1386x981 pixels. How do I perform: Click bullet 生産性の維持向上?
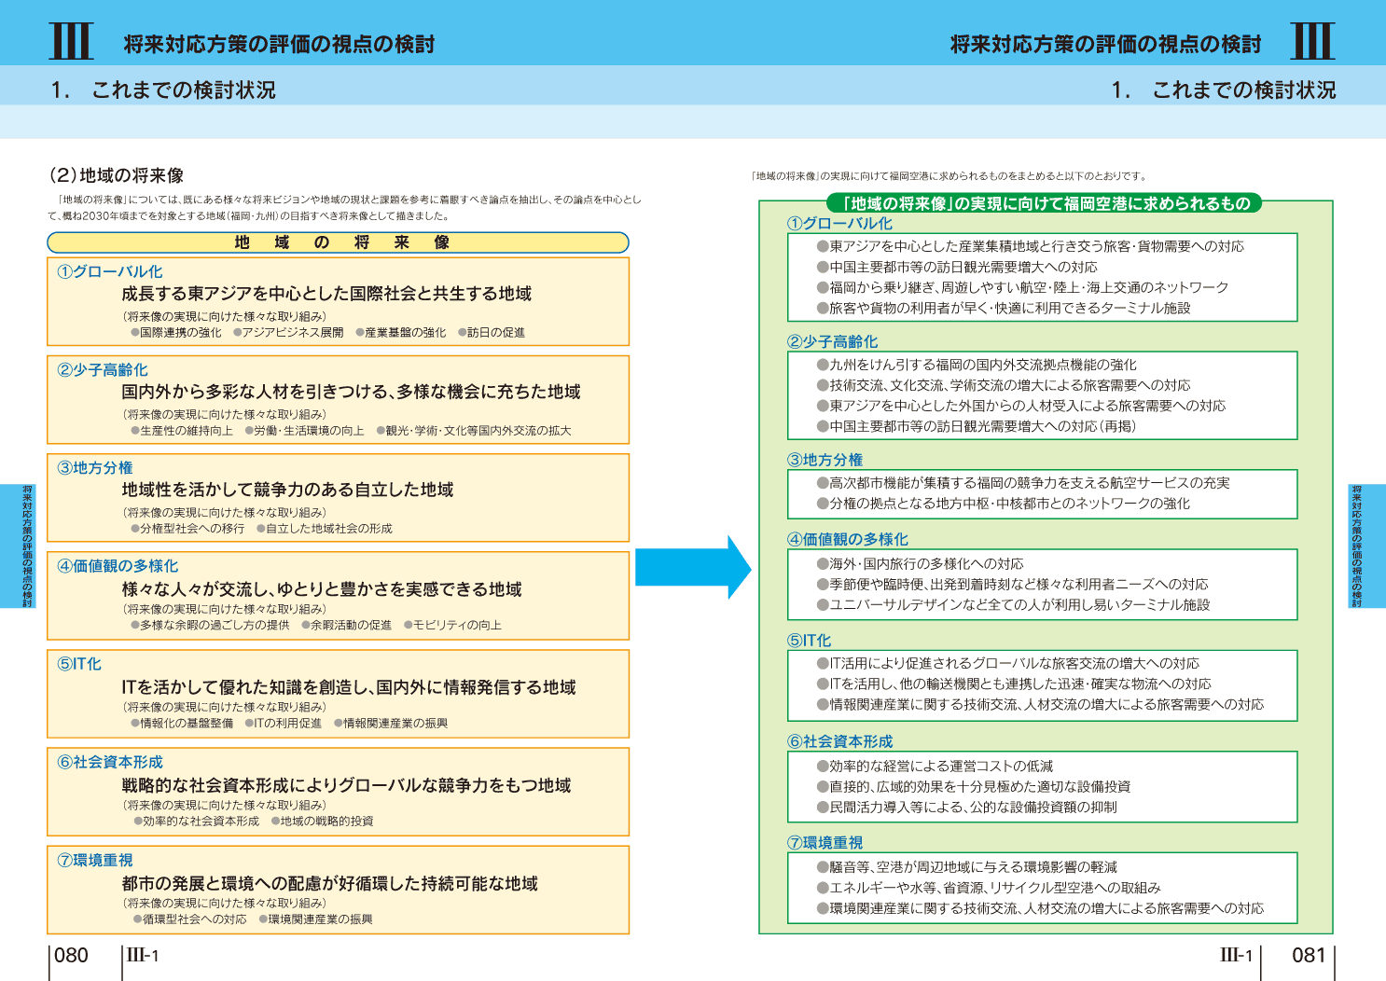(x=182, y=431)
